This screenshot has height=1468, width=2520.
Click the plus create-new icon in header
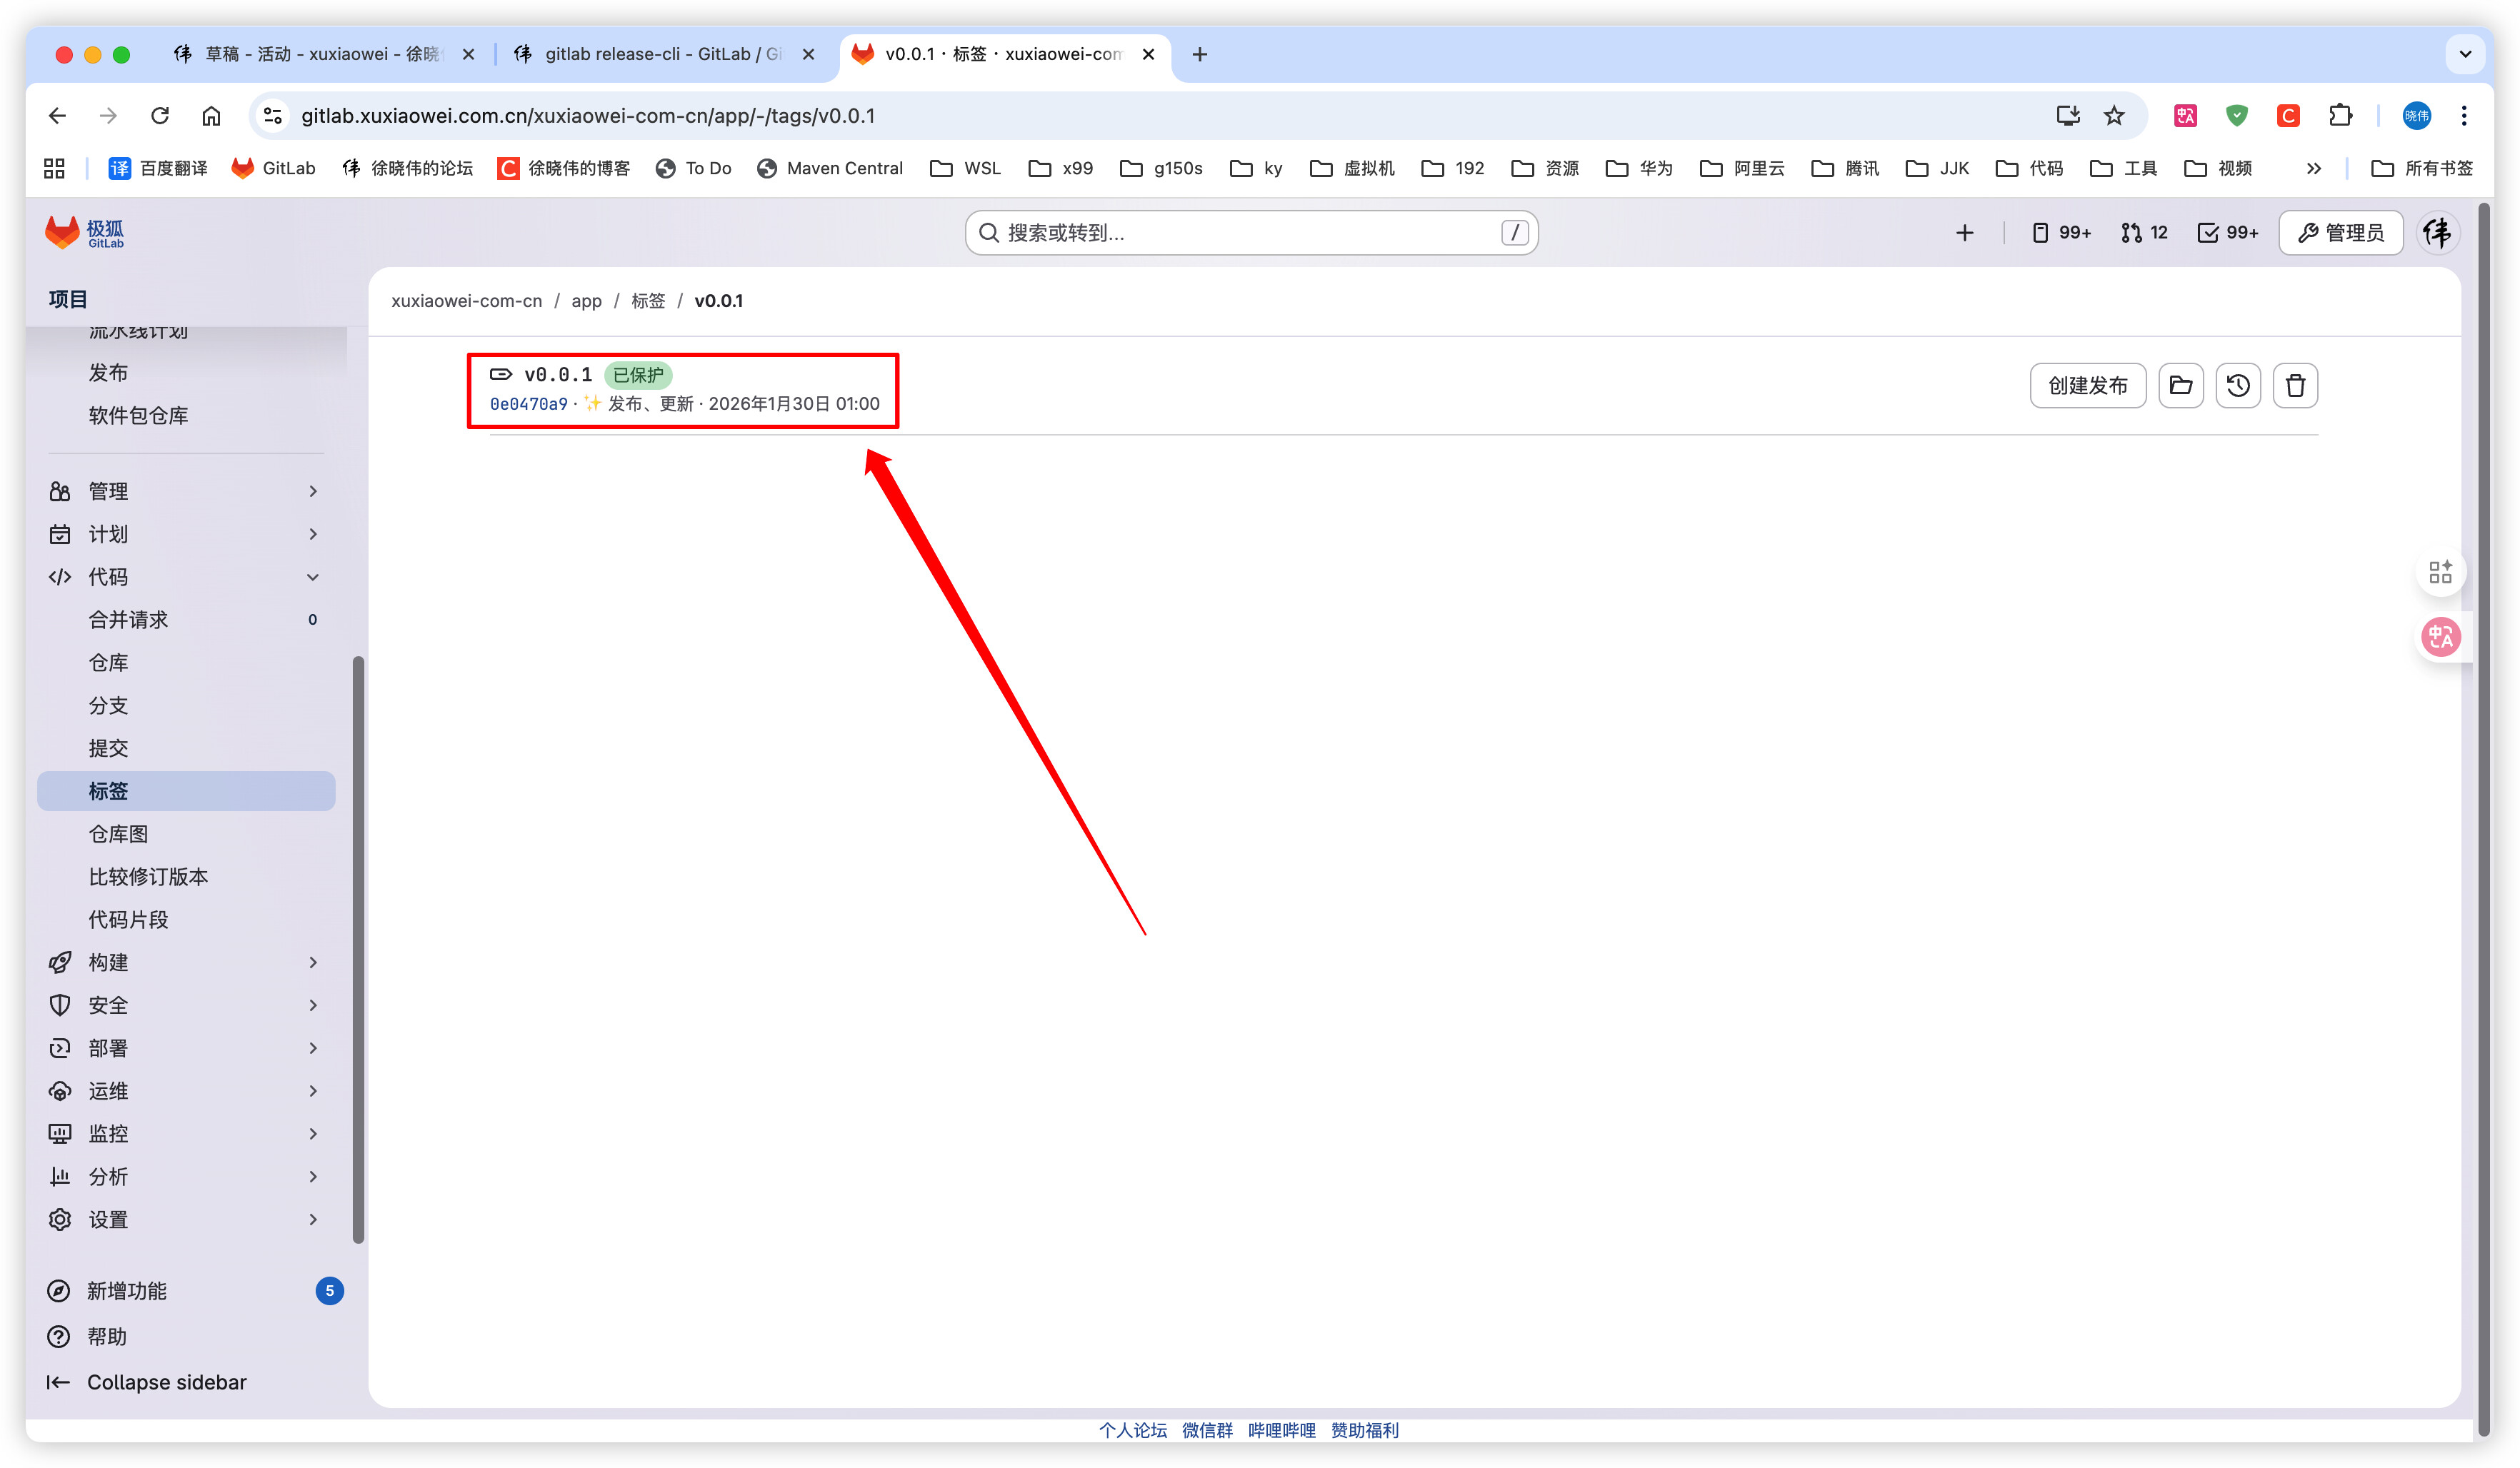[1964, 233]
